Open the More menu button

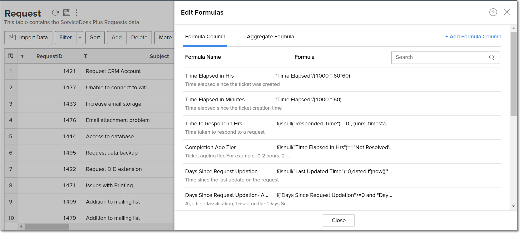point(165,37)
